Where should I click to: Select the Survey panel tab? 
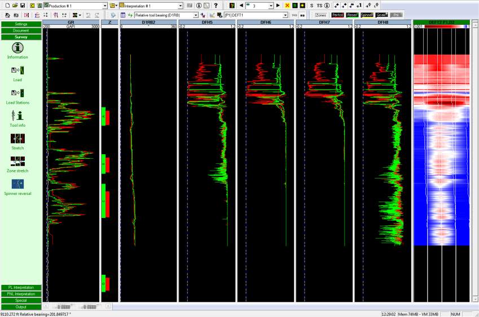coord(21,37)
